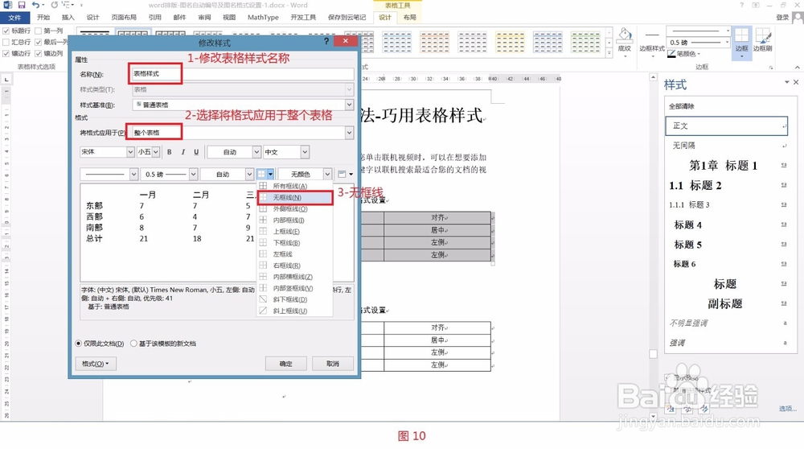Open the font color (自动) dropdown in dialog

tap(256, 152)
